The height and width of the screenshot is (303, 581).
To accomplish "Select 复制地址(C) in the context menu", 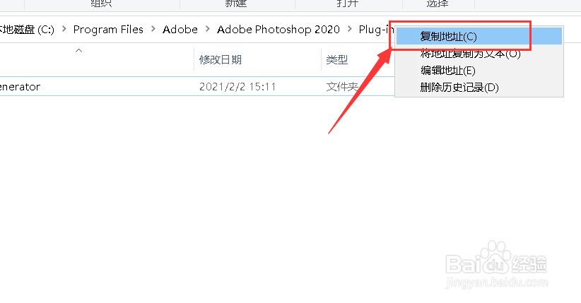I will coord(479,36).
